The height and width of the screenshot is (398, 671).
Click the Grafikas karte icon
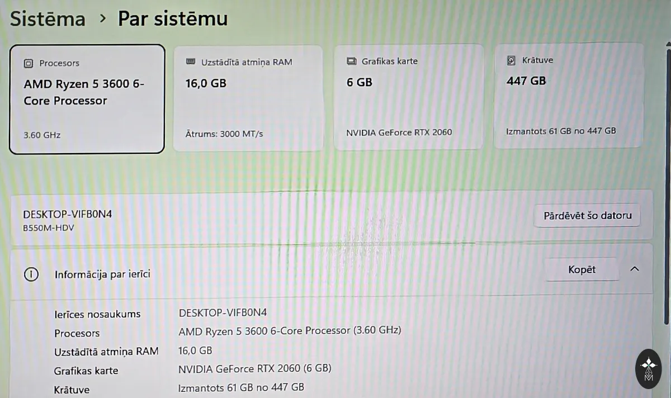tap(351, 61)
